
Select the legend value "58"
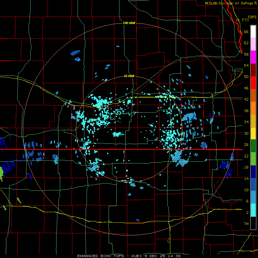[x=246, y=54]
